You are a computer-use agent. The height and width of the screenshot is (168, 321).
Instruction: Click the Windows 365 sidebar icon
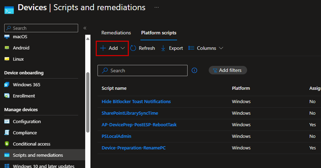pyautogui.click(x=7, y=85)
